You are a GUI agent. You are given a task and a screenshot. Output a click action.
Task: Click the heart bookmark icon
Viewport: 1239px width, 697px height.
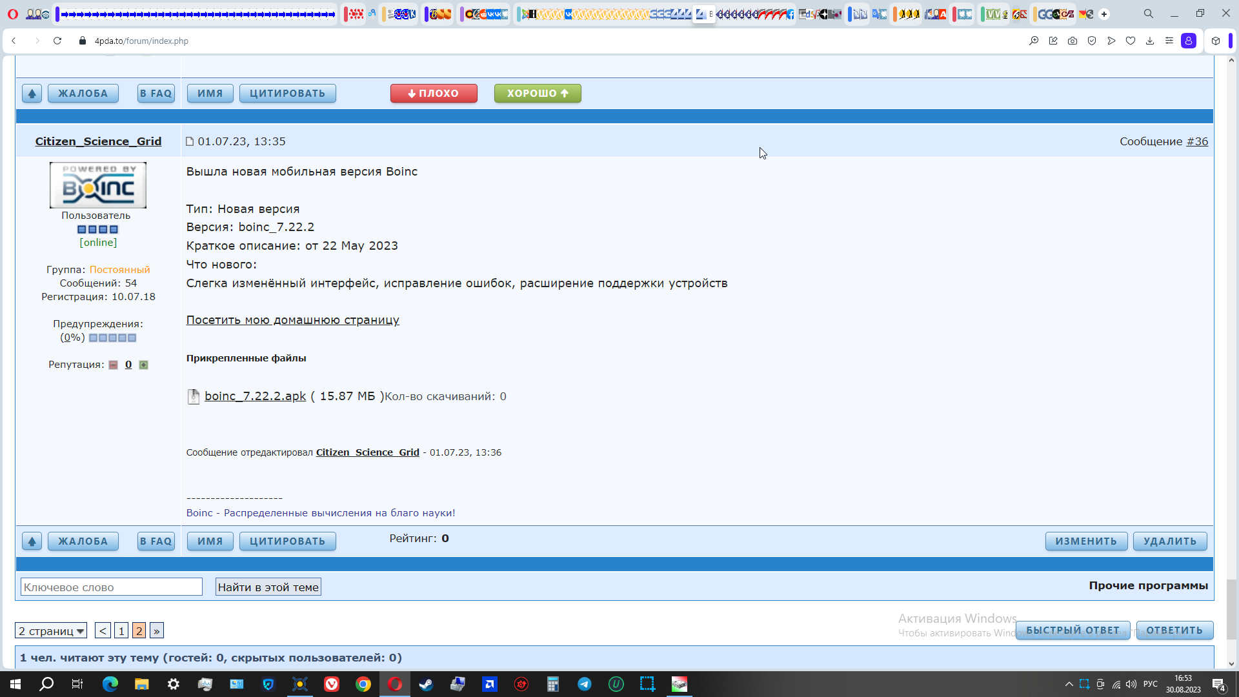[x=1131, y=41]
